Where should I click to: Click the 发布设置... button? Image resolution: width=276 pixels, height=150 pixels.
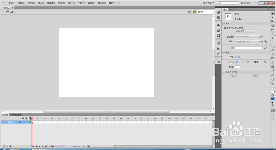[245, 31]
